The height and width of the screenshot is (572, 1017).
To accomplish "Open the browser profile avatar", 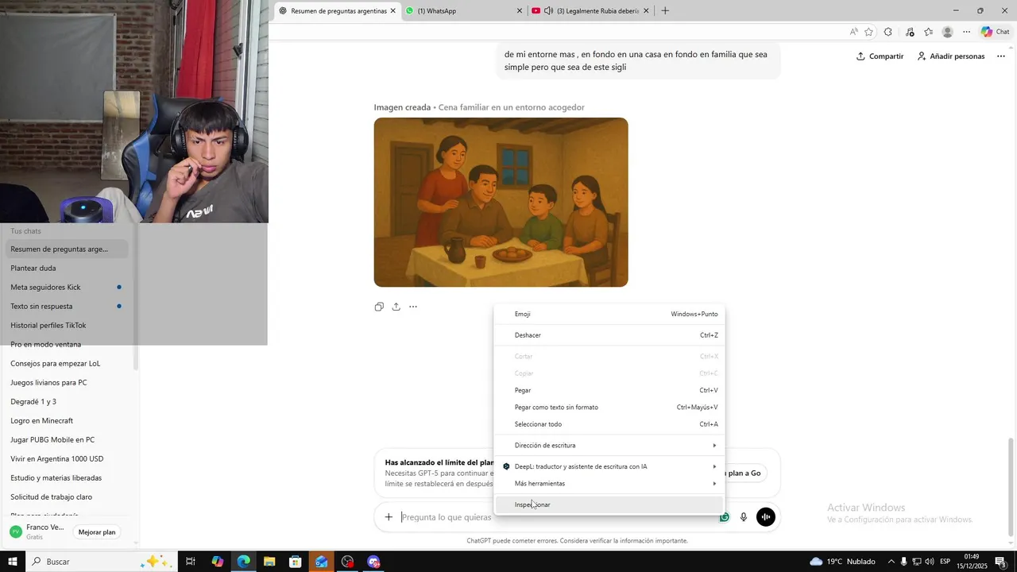I will [x=947, y=32].
